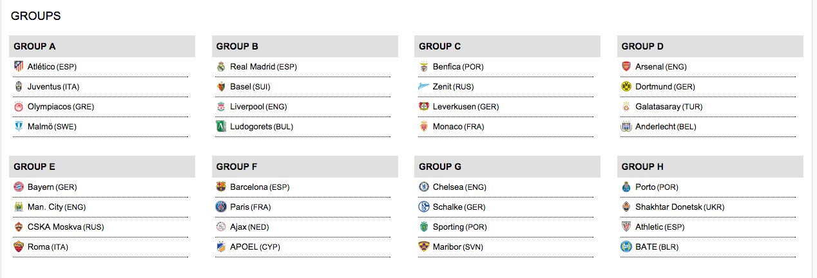Click the Liverpool club crest icon
The height and width of the screenshot is (278, 817).
(x=221, y=107)
